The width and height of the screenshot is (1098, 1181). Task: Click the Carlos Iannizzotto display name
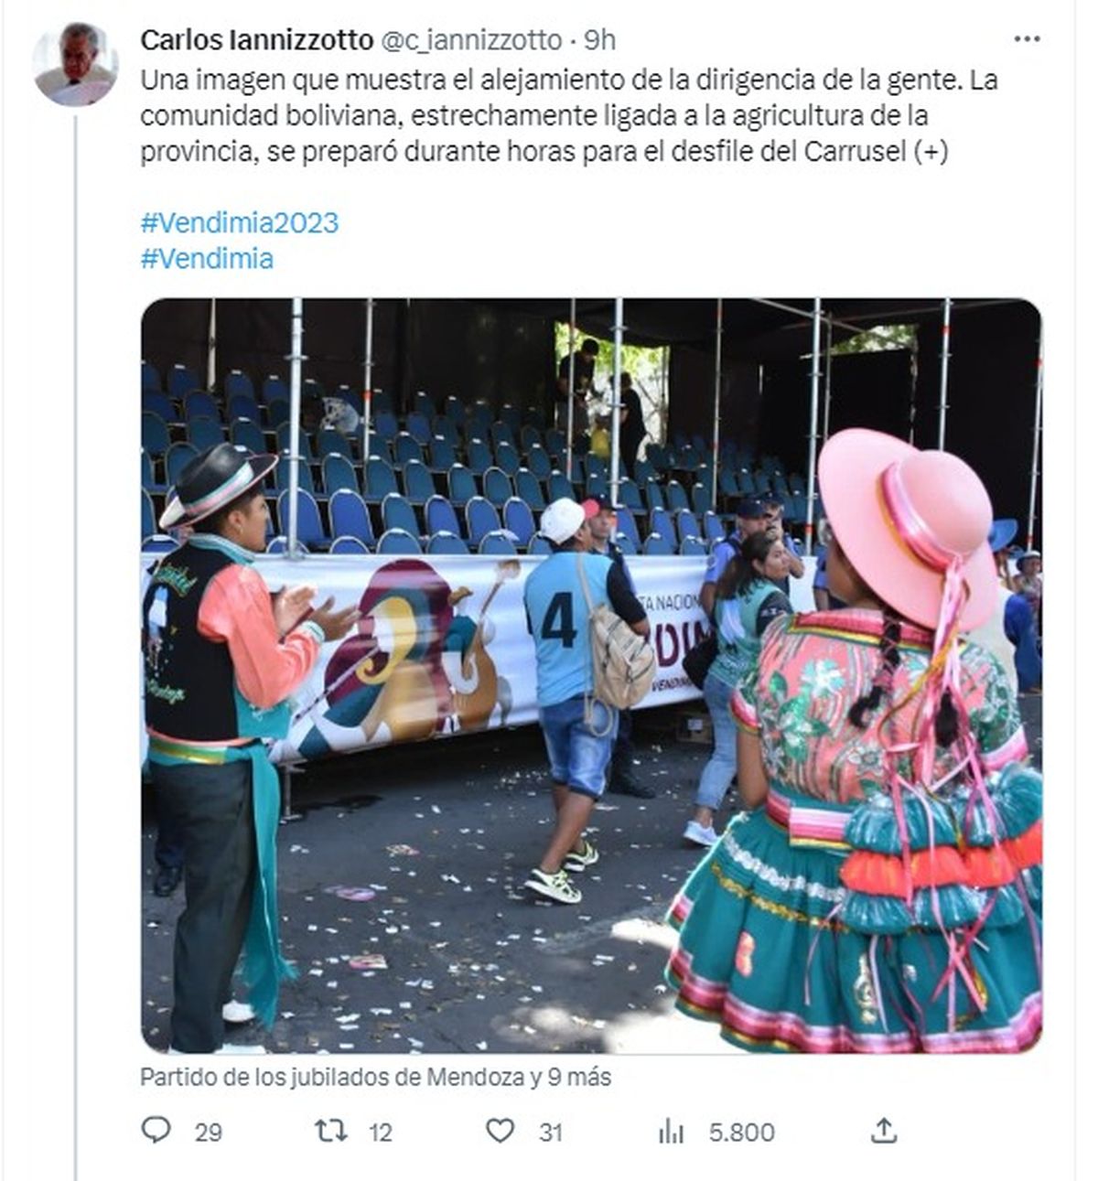[x=257, y=40]
